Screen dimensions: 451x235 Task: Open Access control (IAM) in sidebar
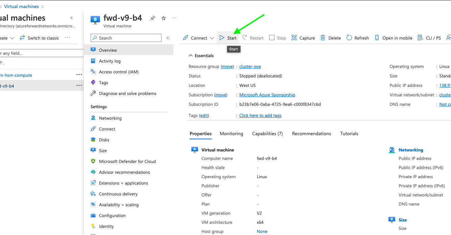pos(119,72)
